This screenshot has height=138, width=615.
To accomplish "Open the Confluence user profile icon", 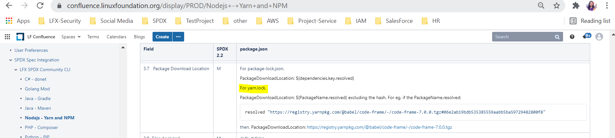I will click(x=599, y=37).
